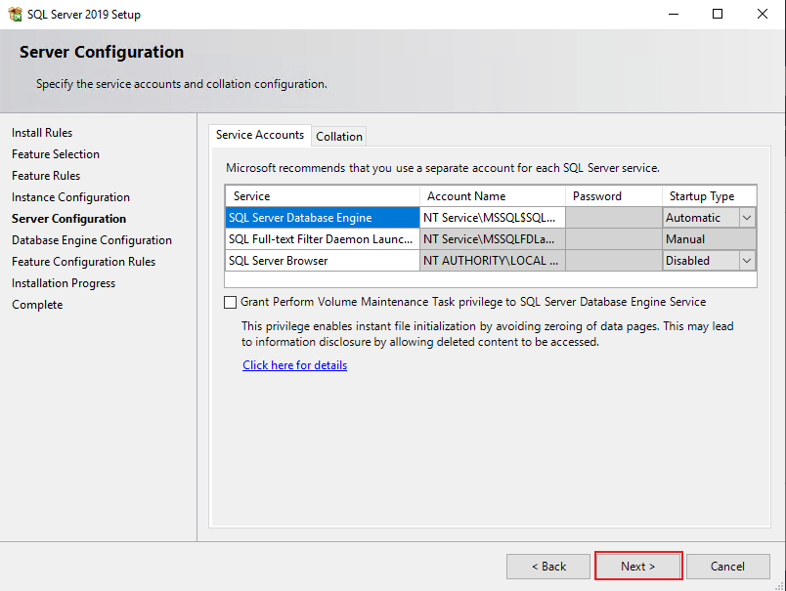This screenshot has width=786, height=591.
Task: Click Account Name for SQL Server Browser
Action: (x=492, y=261)
